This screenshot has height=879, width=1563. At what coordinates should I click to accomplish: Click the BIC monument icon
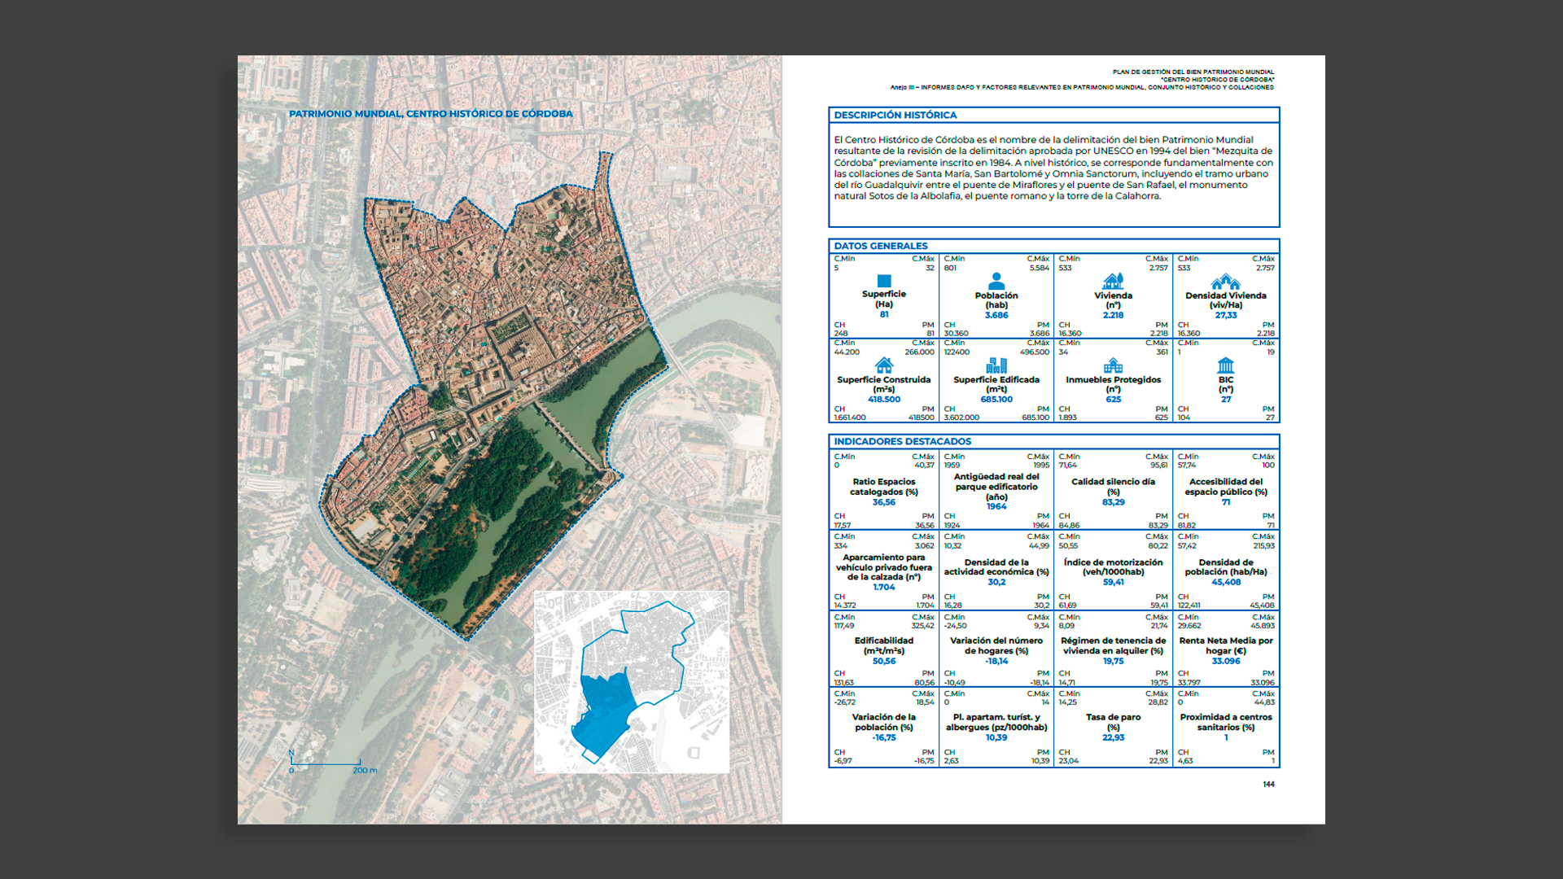(1225, 365)
